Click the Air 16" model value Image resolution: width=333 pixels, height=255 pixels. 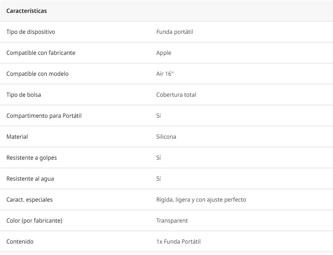coord(165,74)
